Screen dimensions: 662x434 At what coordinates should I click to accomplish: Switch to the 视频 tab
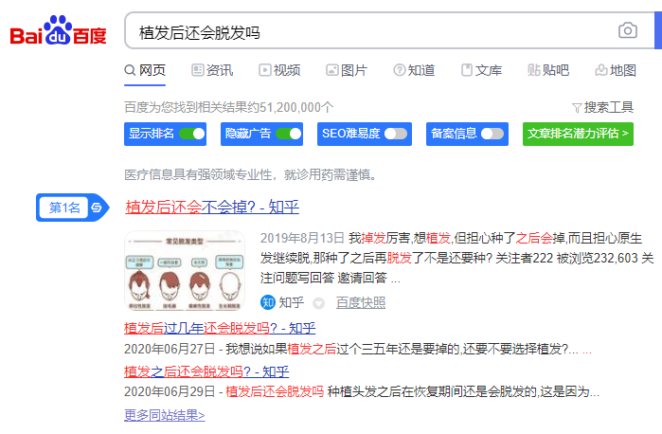[x=279, y=70]
